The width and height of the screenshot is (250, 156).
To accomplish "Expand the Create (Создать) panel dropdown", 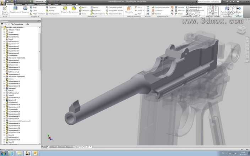I will [x=38, y=17].
